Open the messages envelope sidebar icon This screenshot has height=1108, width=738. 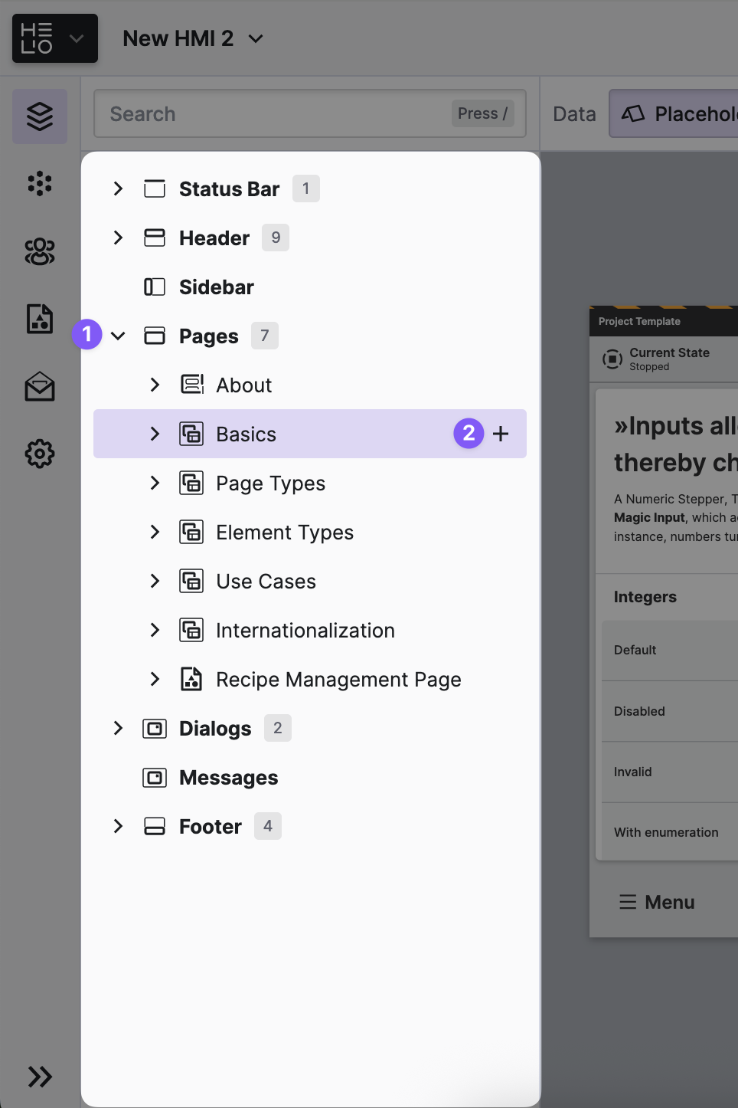[40, 387]
